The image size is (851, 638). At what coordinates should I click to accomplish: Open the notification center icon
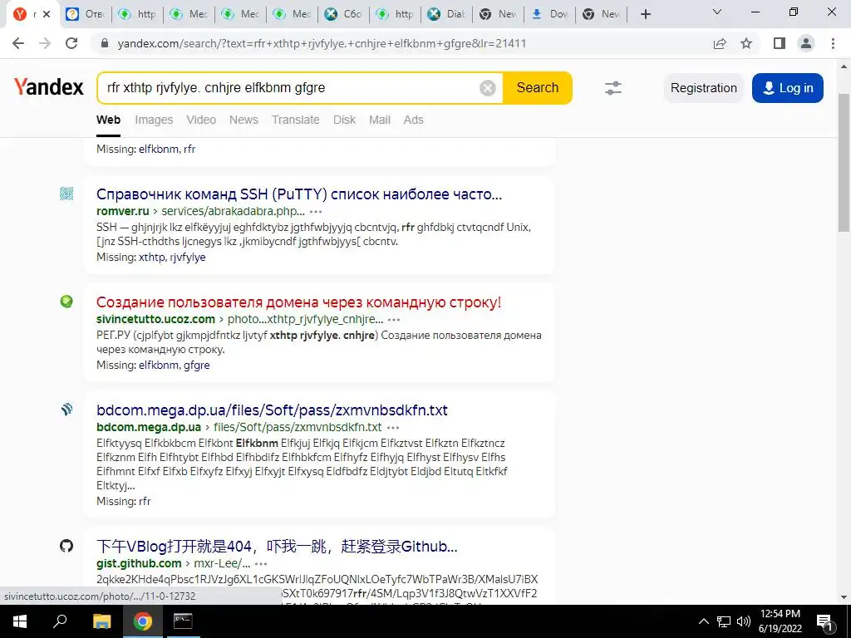824,621
